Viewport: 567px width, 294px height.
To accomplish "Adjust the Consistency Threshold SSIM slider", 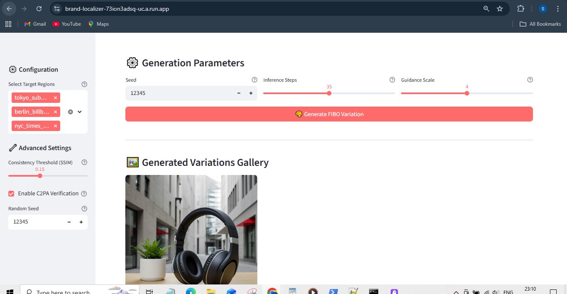I will click(40, 176).
